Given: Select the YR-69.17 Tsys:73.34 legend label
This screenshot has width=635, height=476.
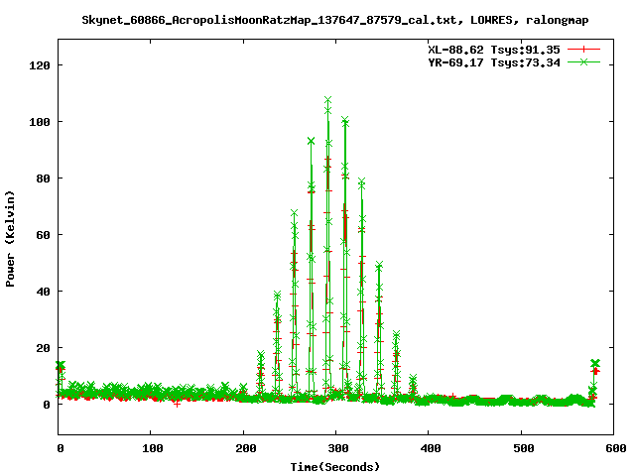Looking at the screenshot, I should pyautogui.click(x=494, y=62).
